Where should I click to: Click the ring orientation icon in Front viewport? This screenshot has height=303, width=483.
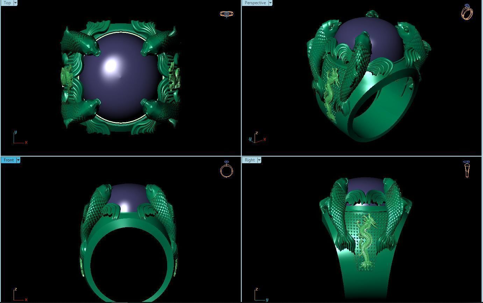coord(227,169)
